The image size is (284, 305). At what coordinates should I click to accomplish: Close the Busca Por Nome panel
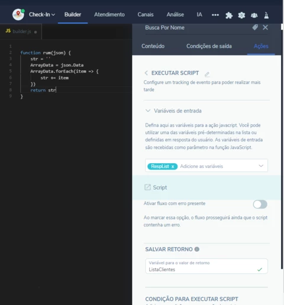pos(265,27)
